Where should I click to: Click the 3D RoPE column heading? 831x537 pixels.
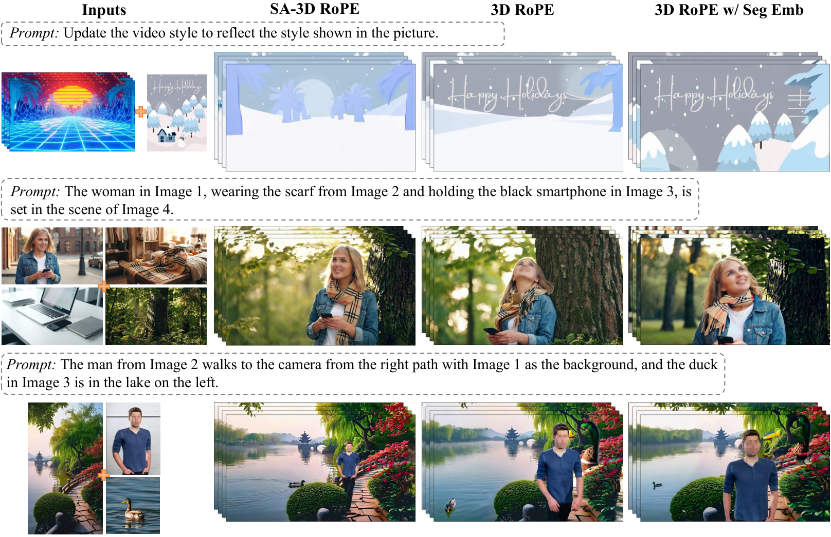(522, 10)
